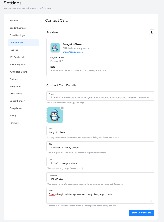The height and width of the screenshot is (222, 164).
Task: Download the contact card preview
Action: 152,32
